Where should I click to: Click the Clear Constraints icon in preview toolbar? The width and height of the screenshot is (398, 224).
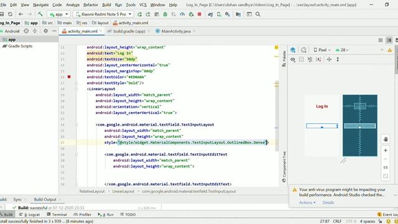click(319, 60)
